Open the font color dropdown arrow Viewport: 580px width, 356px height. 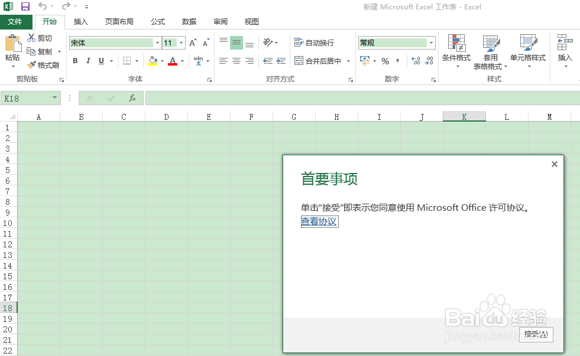(x=182, y=61)
